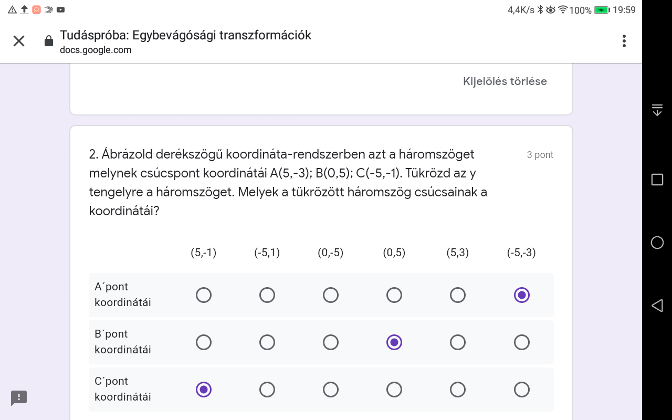Tap the padlock site security icon
This screenshot has width=672, height=420.
[49, 41]
